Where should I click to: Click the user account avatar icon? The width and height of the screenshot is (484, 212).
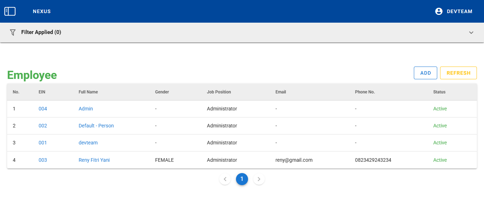point(439,11)
